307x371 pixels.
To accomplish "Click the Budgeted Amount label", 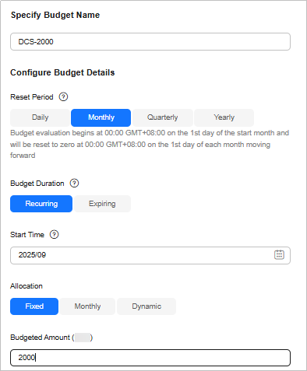I will (x=51, y=338).
